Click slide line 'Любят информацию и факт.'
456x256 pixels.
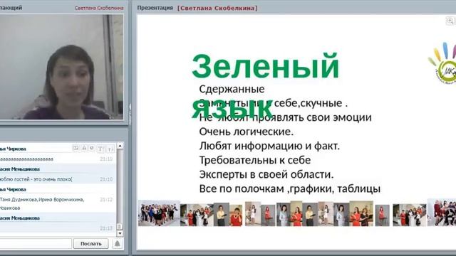(269, 146)
